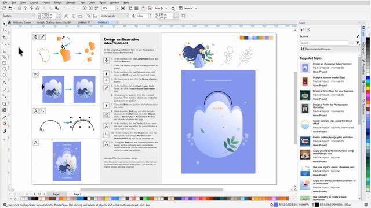
Task: Switch to the Page 2 tab
Action: pyautogui.click(x=77, y=194)
